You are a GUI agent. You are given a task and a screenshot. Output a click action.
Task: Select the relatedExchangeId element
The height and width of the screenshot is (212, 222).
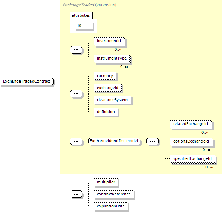pyautogui.click(x=191, y=124)
